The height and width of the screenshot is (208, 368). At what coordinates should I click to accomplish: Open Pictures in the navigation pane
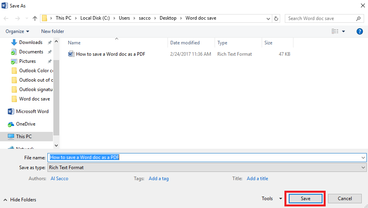tap(27, 61)
